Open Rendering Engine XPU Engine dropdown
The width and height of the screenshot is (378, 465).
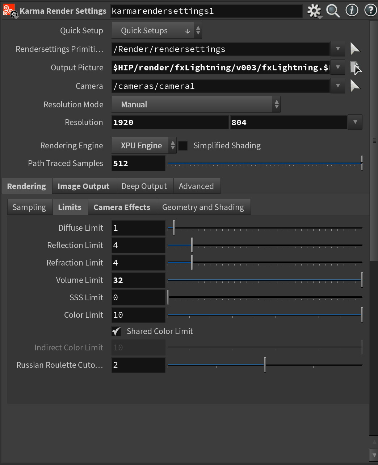(x=144, y=145)
